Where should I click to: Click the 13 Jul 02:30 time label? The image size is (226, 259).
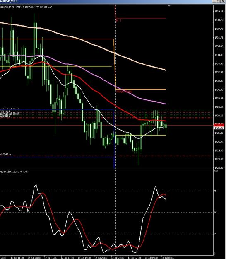(134, 258)
